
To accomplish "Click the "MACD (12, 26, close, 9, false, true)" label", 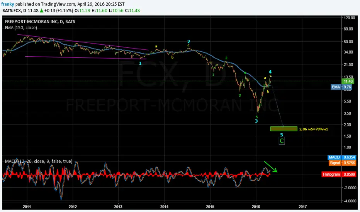I will click(39, 162).
